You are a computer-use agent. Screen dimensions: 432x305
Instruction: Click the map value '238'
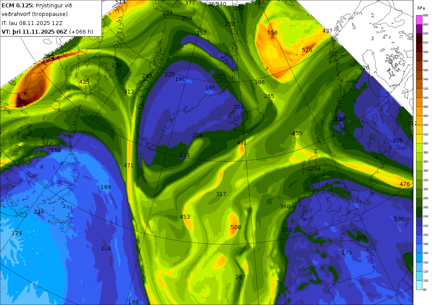coord(117,66)
